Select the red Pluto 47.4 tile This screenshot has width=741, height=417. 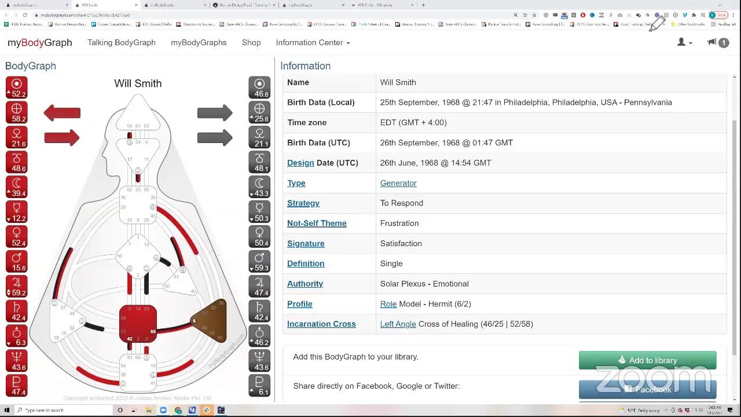[16, 386]
